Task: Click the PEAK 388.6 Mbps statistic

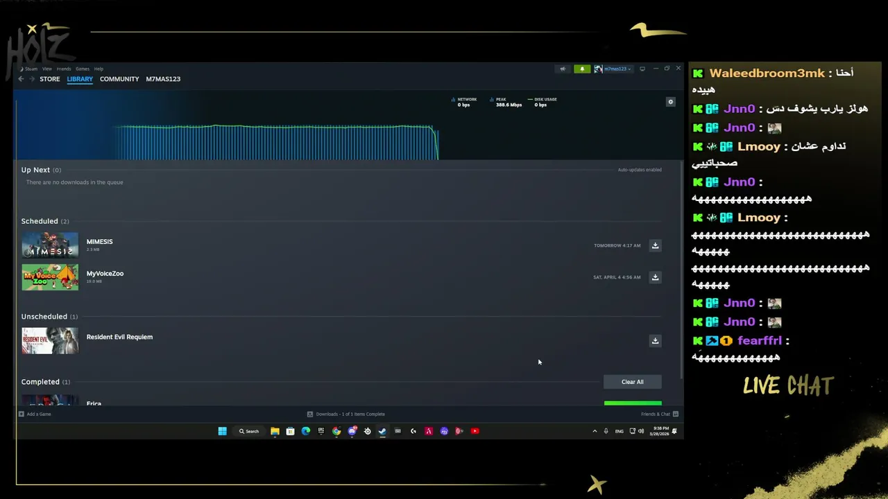Action: [x=506, y=102]
